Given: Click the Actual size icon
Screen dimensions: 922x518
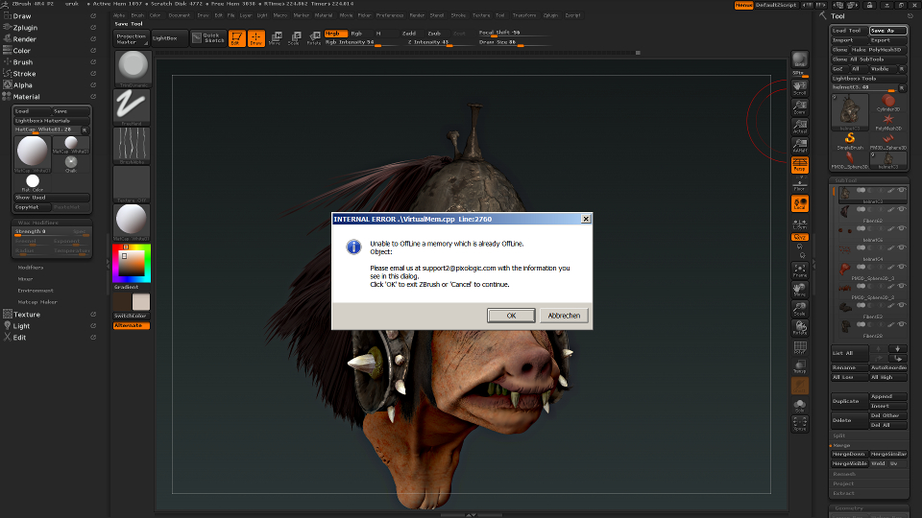Looking at the screenshot, I should (800, 127).
